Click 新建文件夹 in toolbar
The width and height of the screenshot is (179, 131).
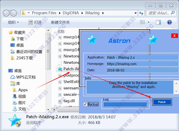tap(60, 22)
